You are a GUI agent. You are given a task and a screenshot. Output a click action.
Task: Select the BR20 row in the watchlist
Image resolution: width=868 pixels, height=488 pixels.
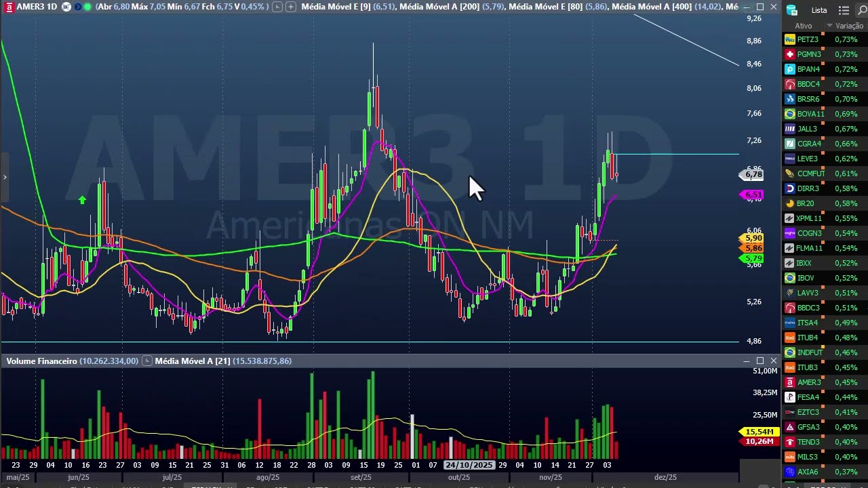825,203
